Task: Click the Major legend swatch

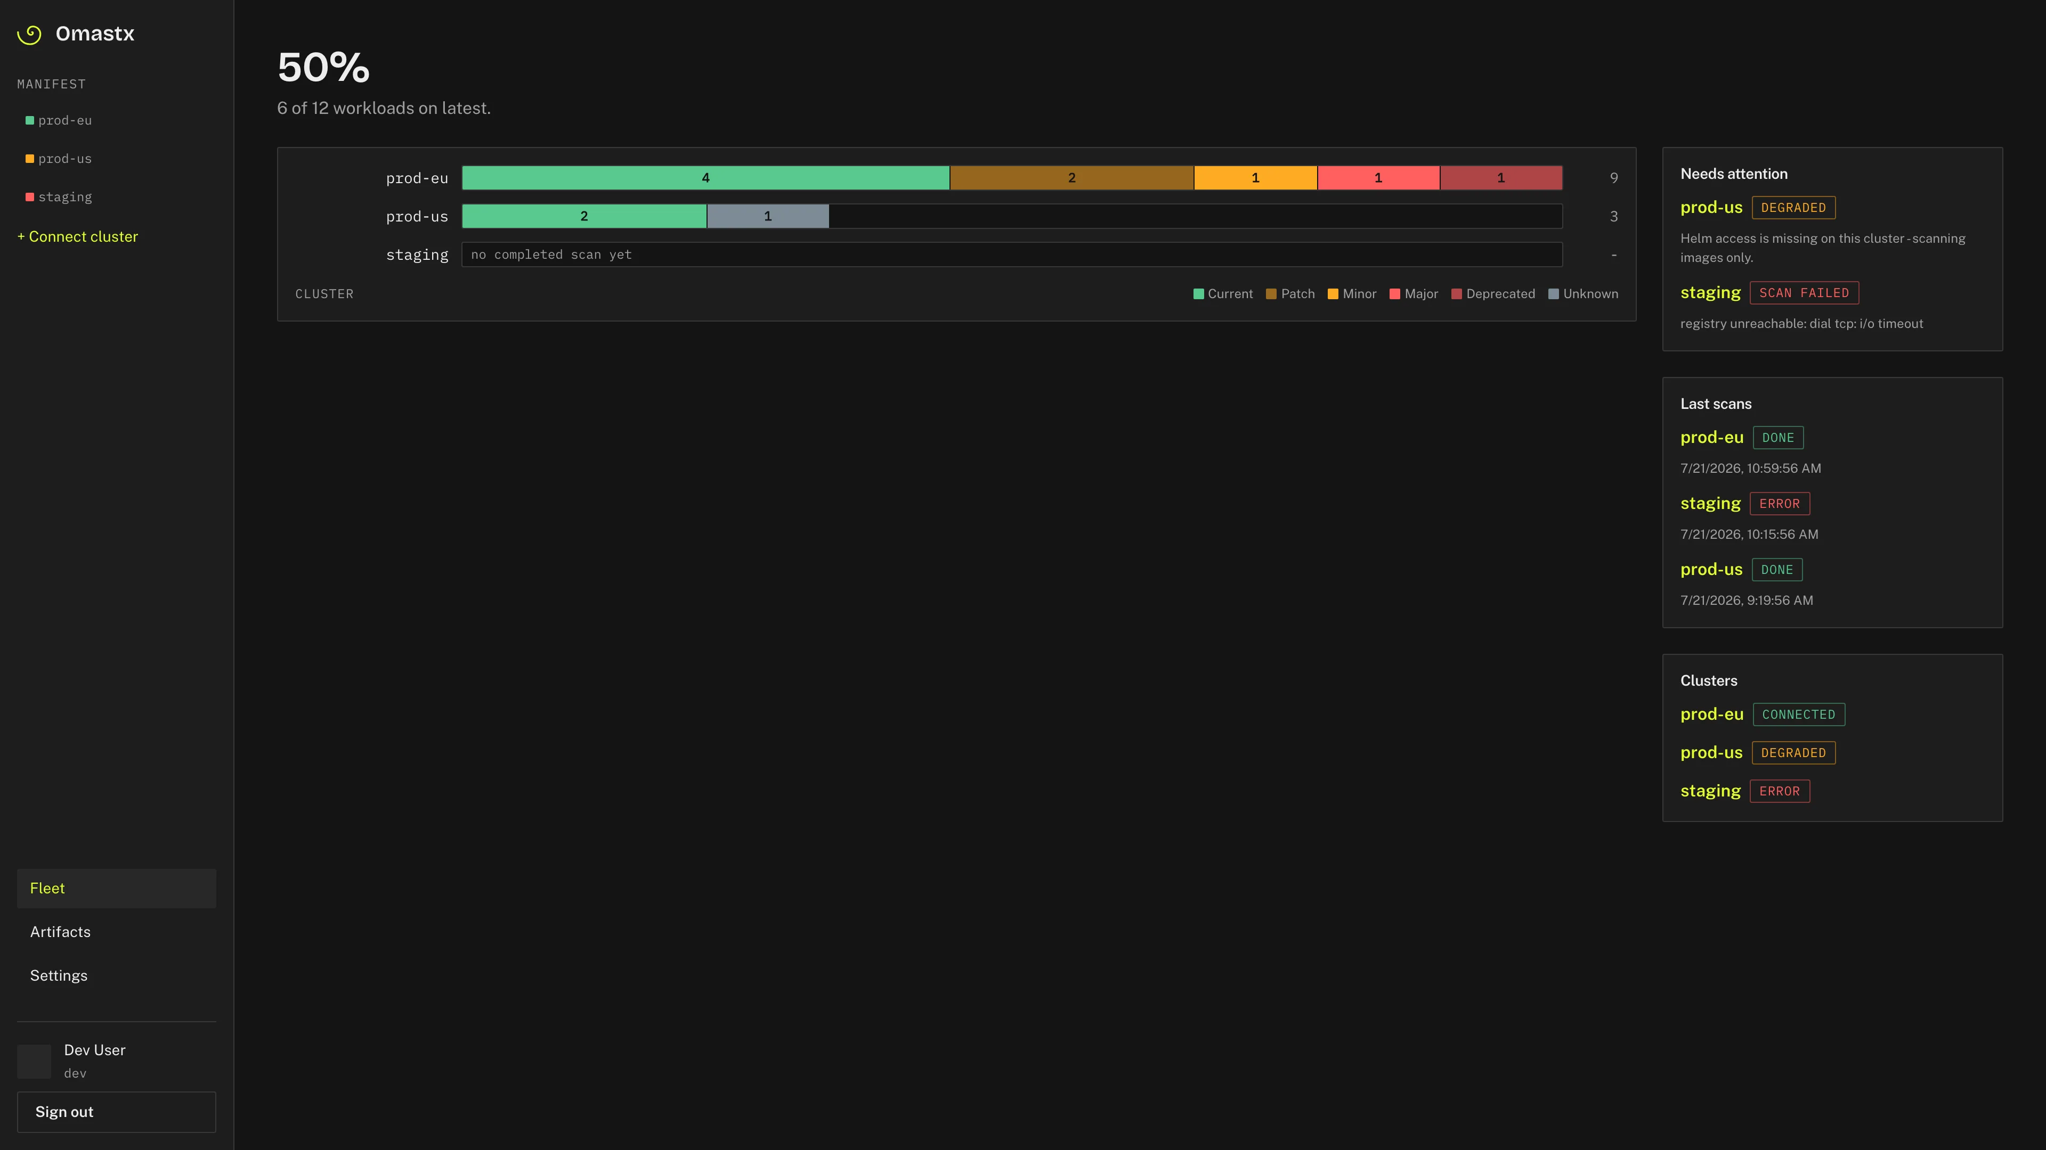Action: pyautogui.click(x=1395, y=294)
